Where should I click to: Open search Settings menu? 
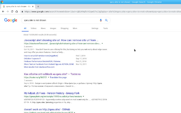(95, 28)
